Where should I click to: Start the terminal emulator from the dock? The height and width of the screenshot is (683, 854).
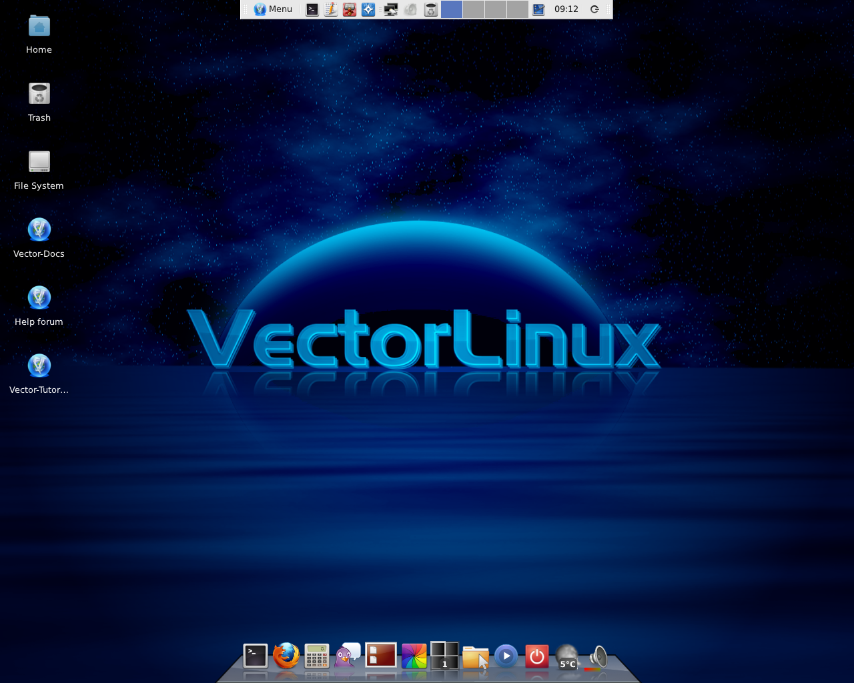tap(256, 656)
